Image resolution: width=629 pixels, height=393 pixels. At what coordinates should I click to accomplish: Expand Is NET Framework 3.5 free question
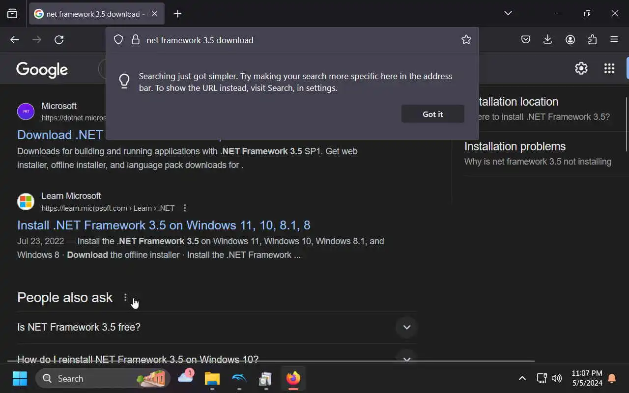point(217,327)
